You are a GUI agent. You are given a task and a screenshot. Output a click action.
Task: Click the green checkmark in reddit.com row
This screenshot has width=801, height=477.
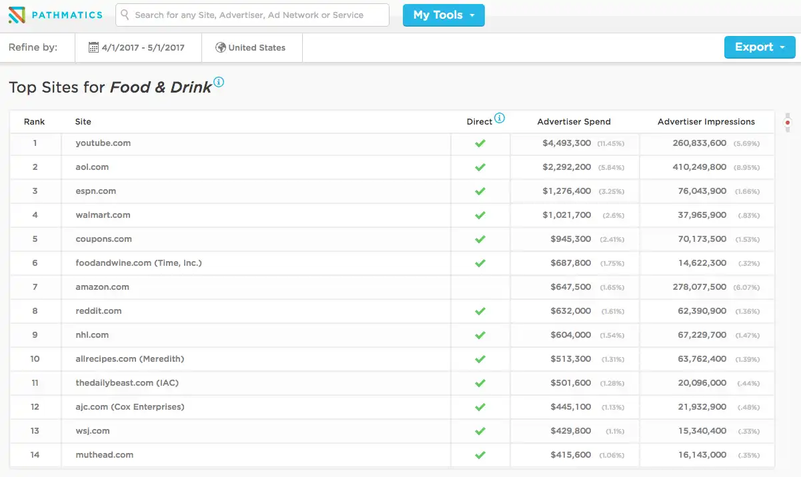(x=480, y=311)
